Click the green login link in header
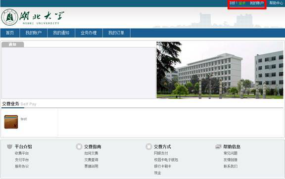This screenshot has height=179, width=285. click(242, 3)
